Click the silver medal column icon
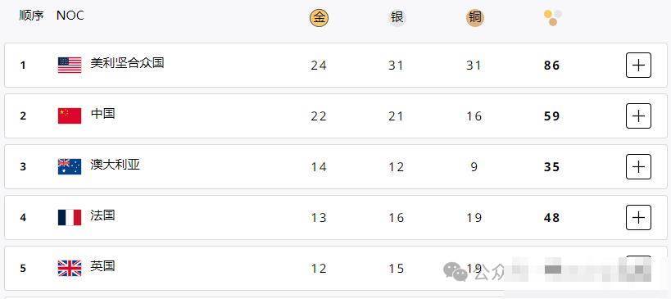Viewport: 671px width, 299px height. pos(397,18)
